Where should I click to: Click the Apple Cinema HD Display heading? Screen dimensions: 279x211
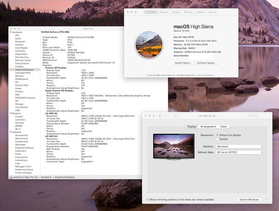[59, 91]
